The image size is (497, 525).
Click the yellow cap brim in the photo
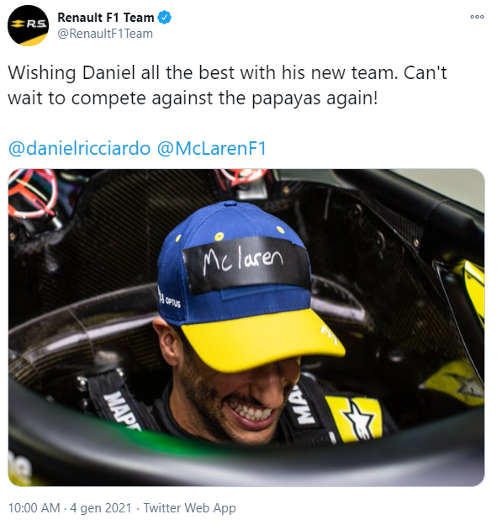pyautogui.click(x=263, y=339)
